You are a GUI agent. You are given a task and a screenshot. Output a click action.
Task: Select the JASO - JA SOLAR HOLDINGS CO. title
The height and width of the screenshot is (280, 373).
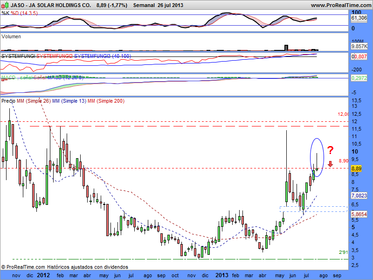[x=51, y=5]
